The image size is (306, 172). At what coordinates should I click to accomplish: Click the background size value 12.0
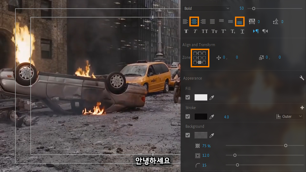[x=206, y=155]
